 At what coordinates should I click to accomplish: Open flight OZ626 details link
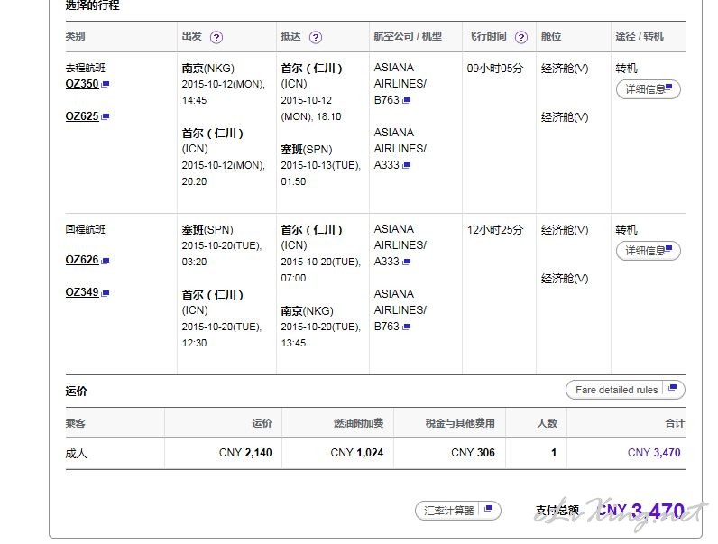[x=82, y=260]
